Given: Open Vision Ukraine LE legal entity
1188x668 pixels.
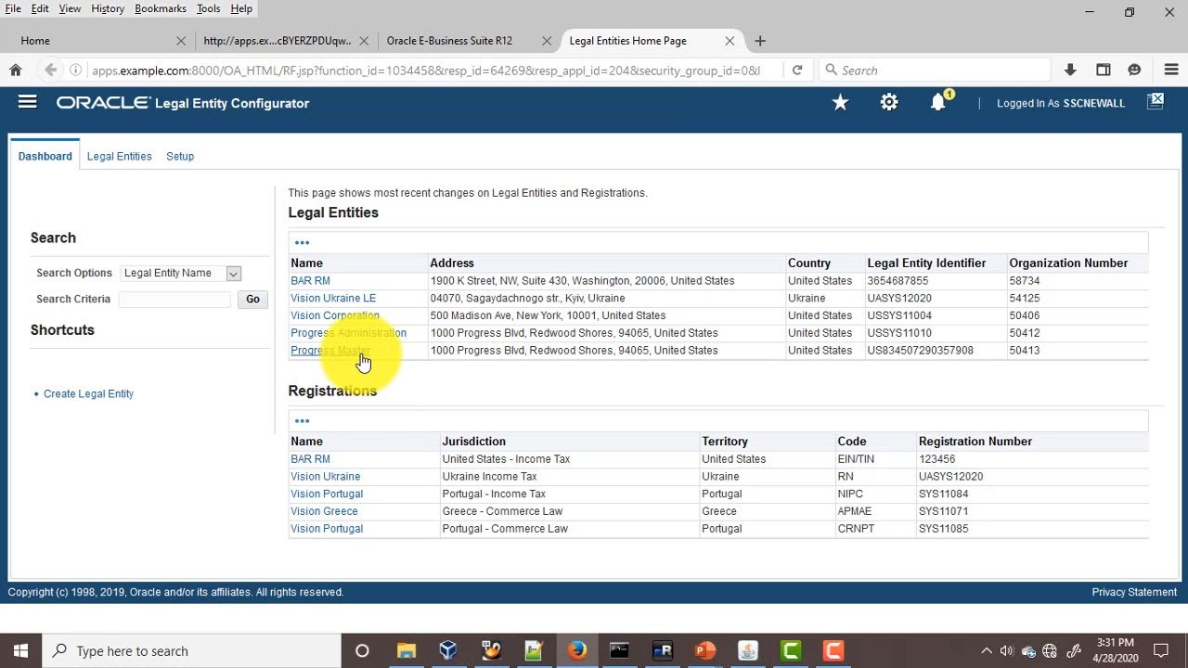Looking at the screenshot, I should [333, 298].
